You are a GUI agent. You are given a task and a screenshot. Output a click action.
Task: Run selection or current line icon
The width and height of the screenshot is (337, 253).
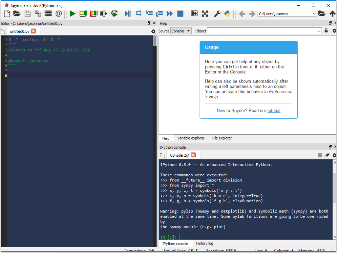(x=104, y=14)
